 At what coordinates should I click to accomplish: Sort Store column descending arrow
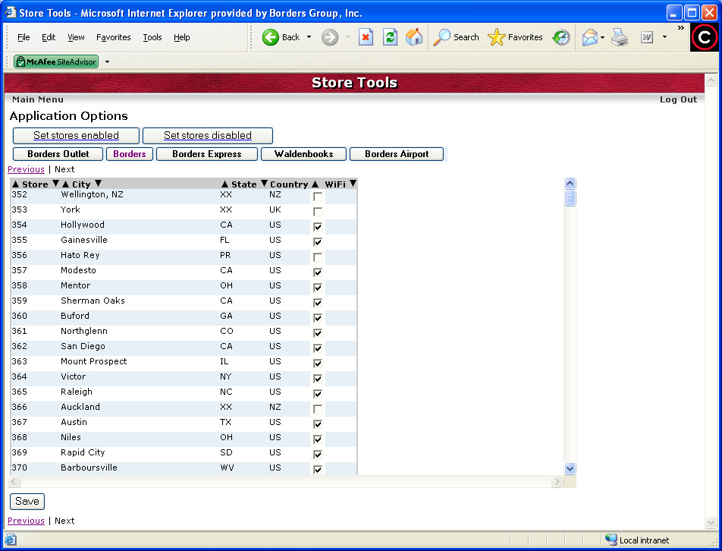(x=55, y=184)
